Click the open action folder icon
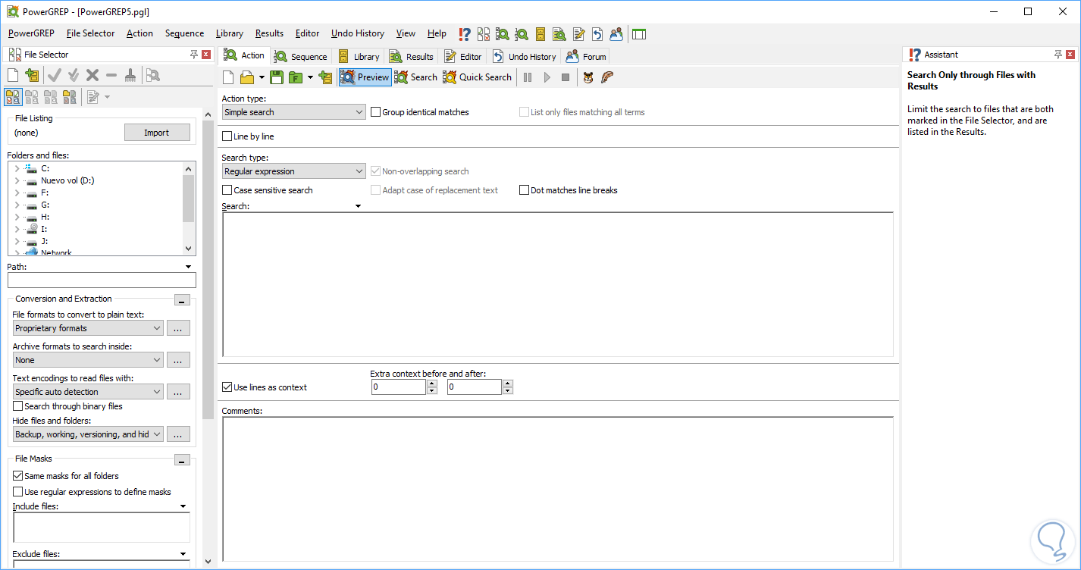The width and height of the screenshot is (1081, 570). click(x=247, y=77)
